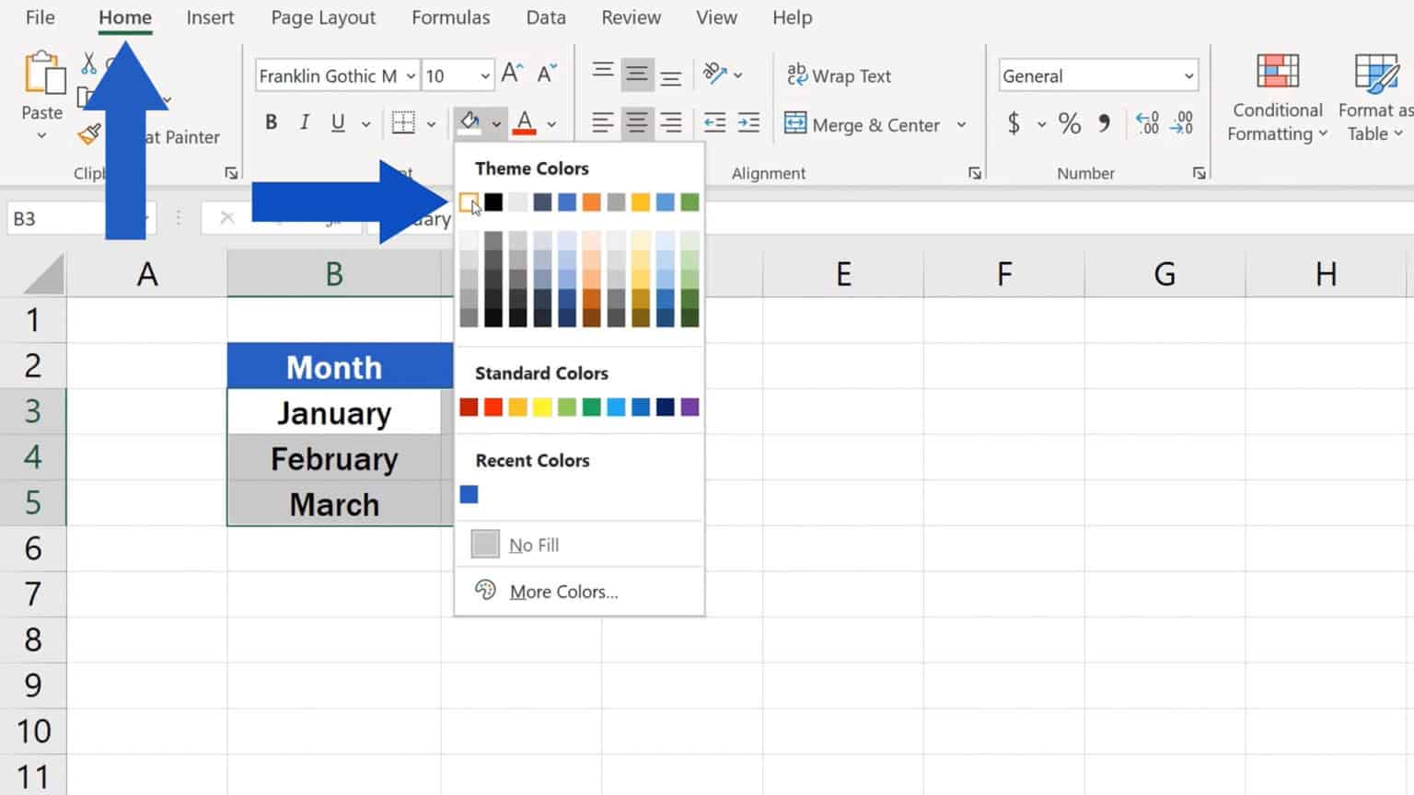The width and height of the screenshot is (1414, 795).
Task: Expand the Franklin Gothic font list
Action: click(412, 75)
